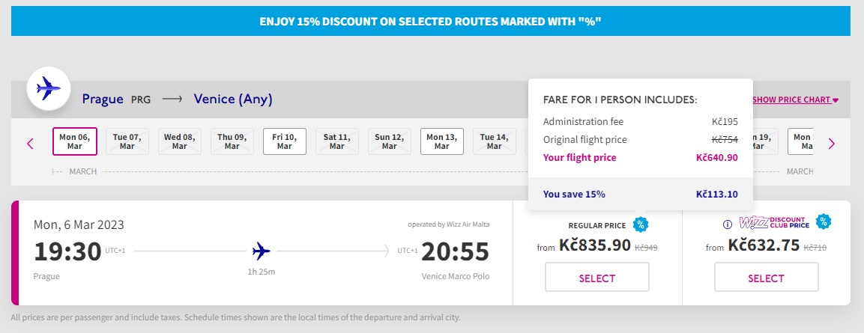
Task: Open the Wizz Discount Club info icon
Action: point(728,224)
